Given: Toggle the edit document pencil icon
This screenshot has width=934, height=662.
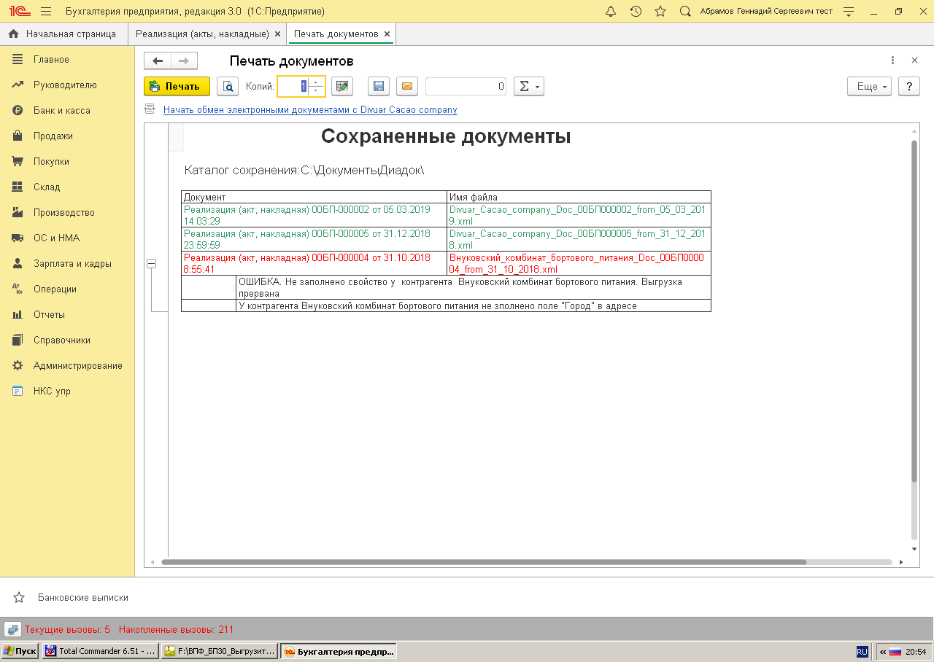Looking at the screenshot, I should click(x=342, y=86).
